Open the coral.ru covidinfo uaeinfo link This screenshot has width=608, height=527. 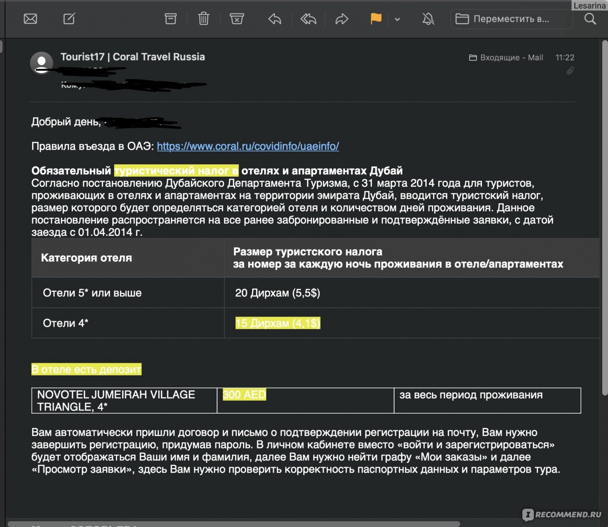[x=248, y=146]
